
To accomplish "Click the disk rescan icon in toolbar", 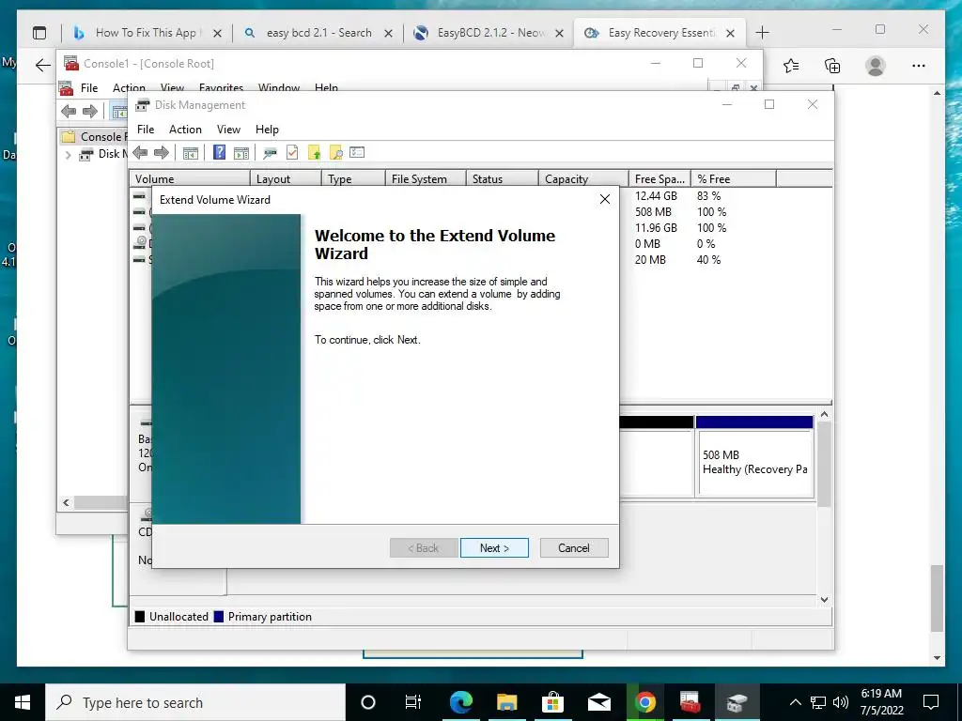I will click(270, 153).
